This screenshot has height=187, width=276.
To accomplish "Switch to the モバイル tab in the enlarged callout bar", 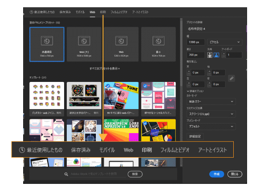I will [x=107, y=150].
